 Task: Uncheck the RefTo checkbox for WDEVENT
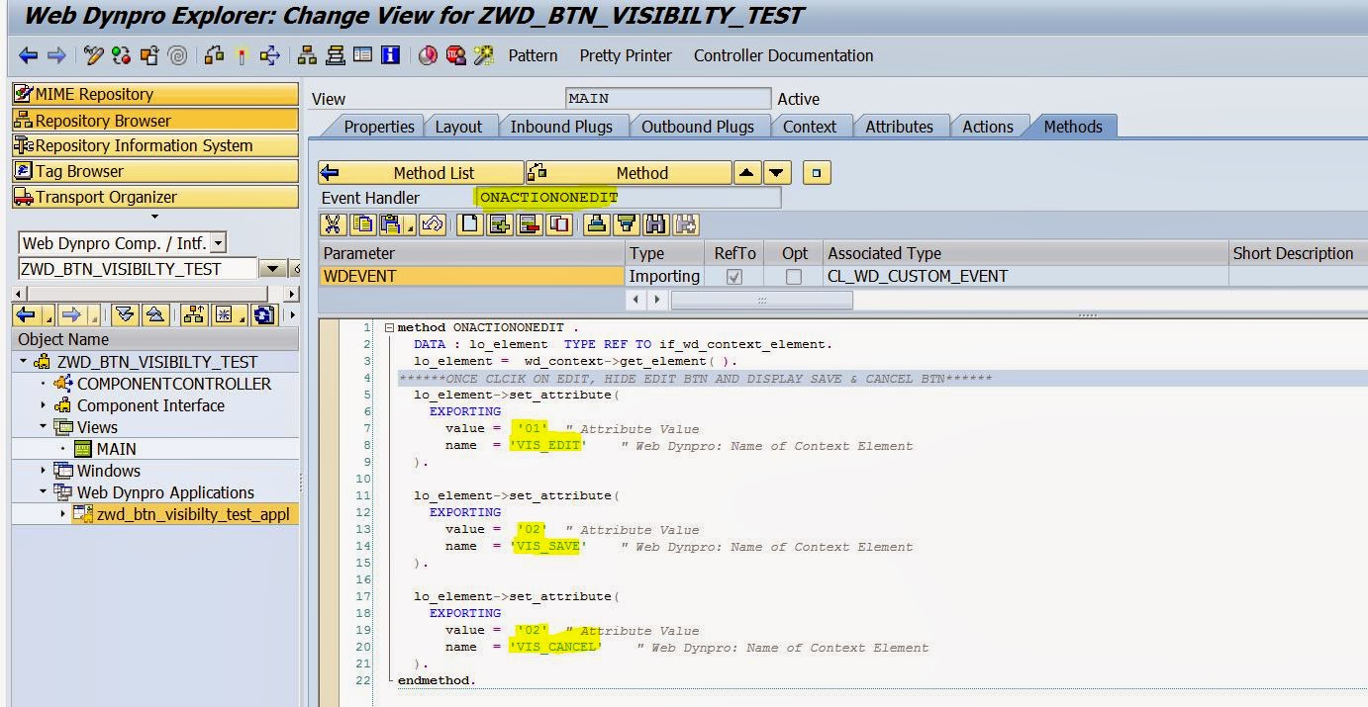[733, 276]
